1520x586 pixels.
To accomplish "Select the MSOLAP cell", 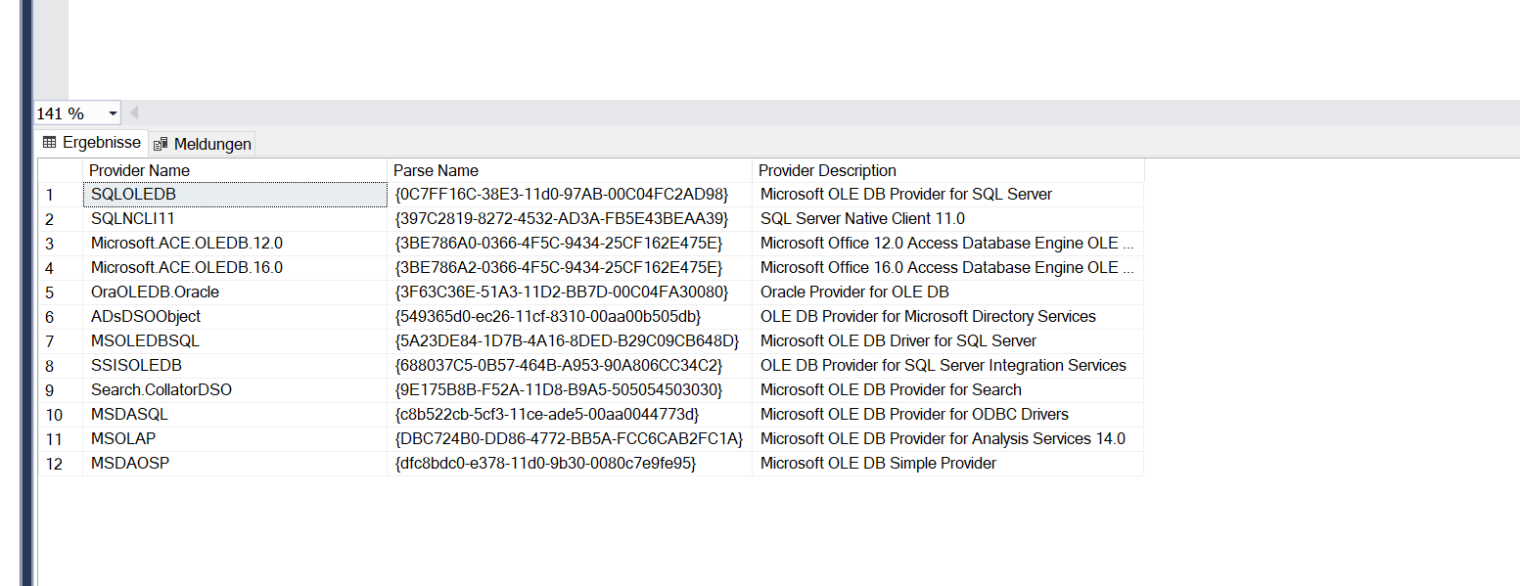I will point(235,439).
